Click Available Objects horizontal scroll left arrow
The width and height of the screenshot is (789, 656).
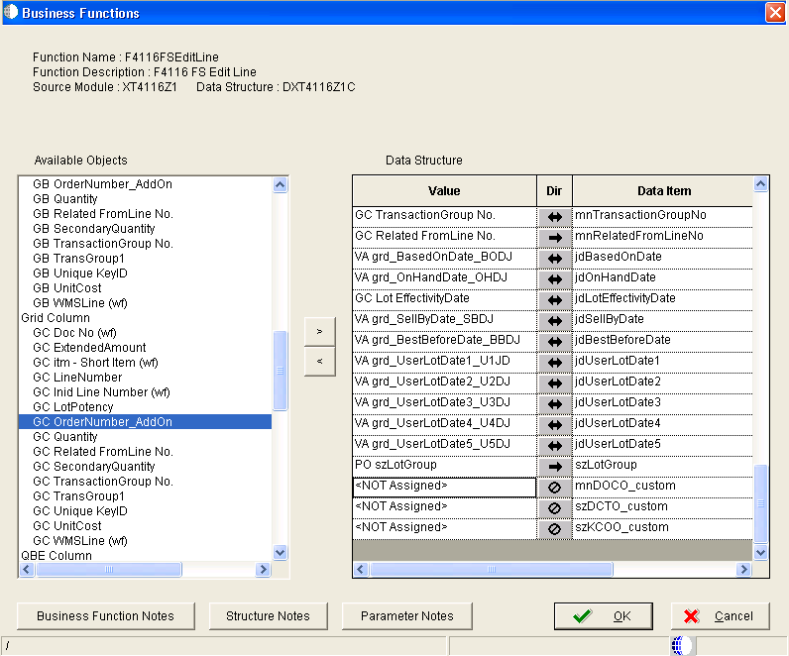(x=27, y=570)
